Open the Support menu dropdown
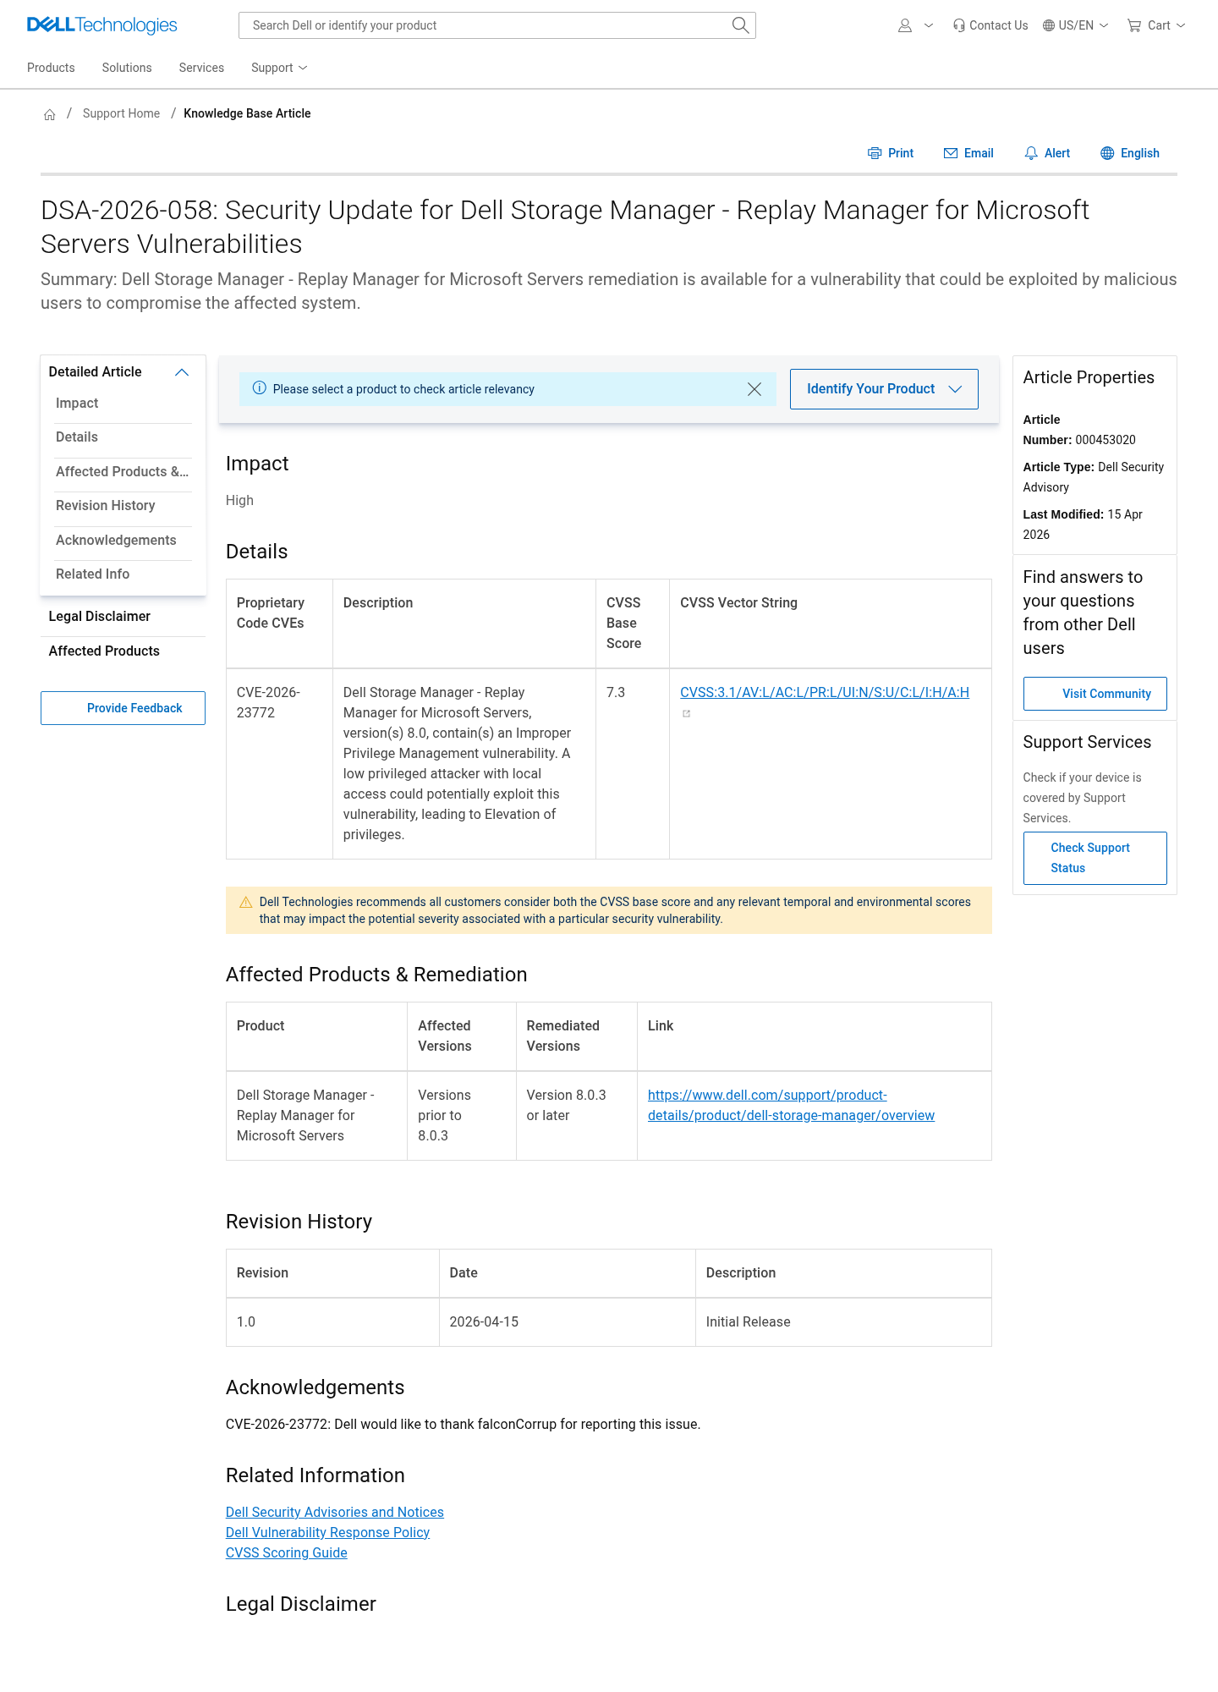 pos(279,68)
